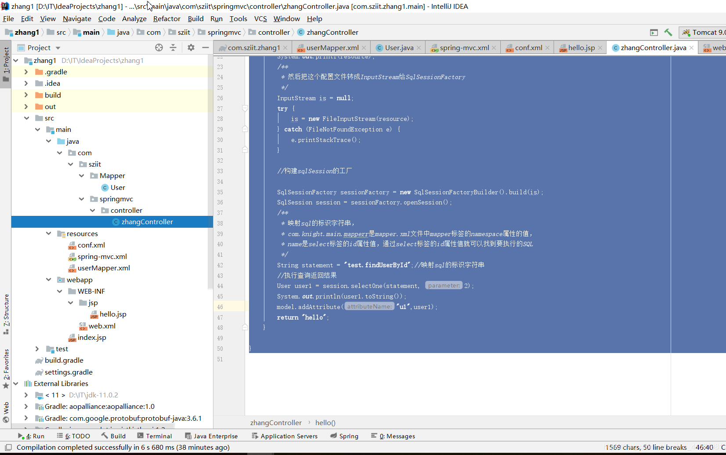This screenshot has width=726, height=455.
Task: Collapse the src folder
Action: [x=26, y=118]
